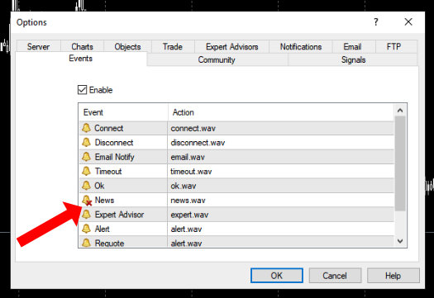Click the Expert Advisor event name
The width and height of the screenshot is (434, 298).
click(119, 215)
